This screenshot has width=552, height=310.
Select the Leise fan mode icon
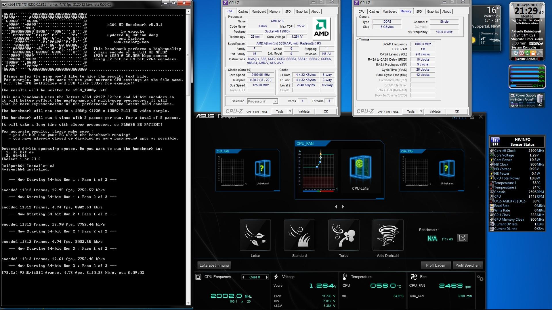[255, 235]
